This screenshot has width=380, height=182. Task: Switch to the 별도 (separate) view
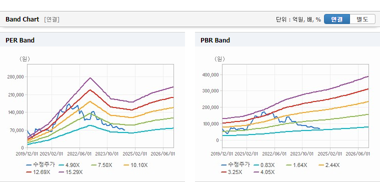[x=362, y=19]
